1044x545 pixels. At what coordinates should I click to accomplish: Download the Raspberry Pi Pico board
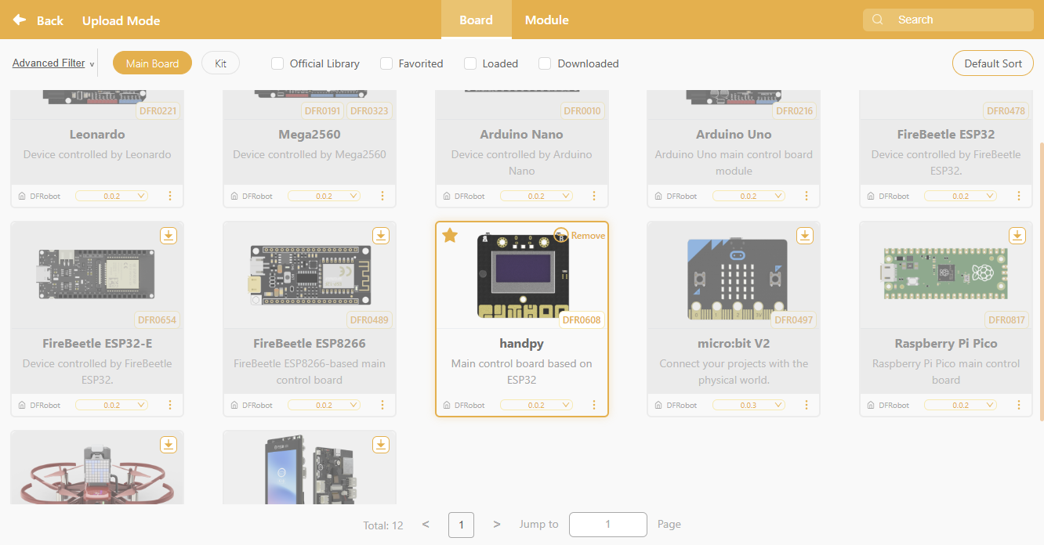click(1017, 235)
